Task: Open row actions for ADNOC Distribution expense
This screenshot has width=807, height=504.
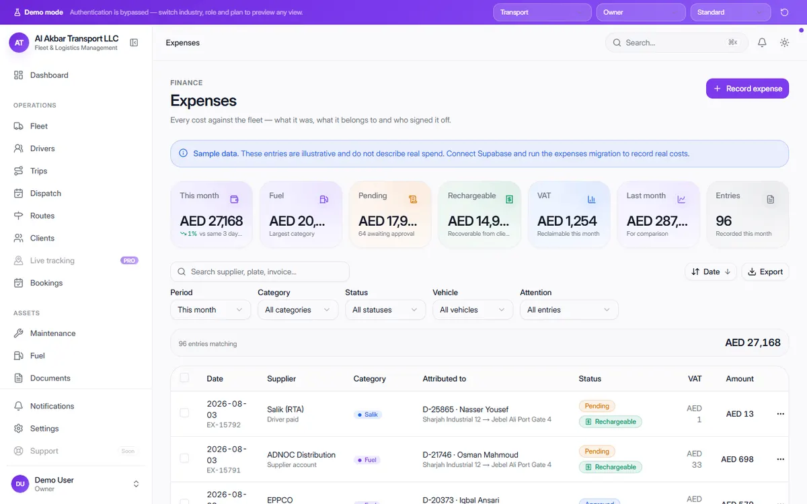Action: [x=780, y=460]
